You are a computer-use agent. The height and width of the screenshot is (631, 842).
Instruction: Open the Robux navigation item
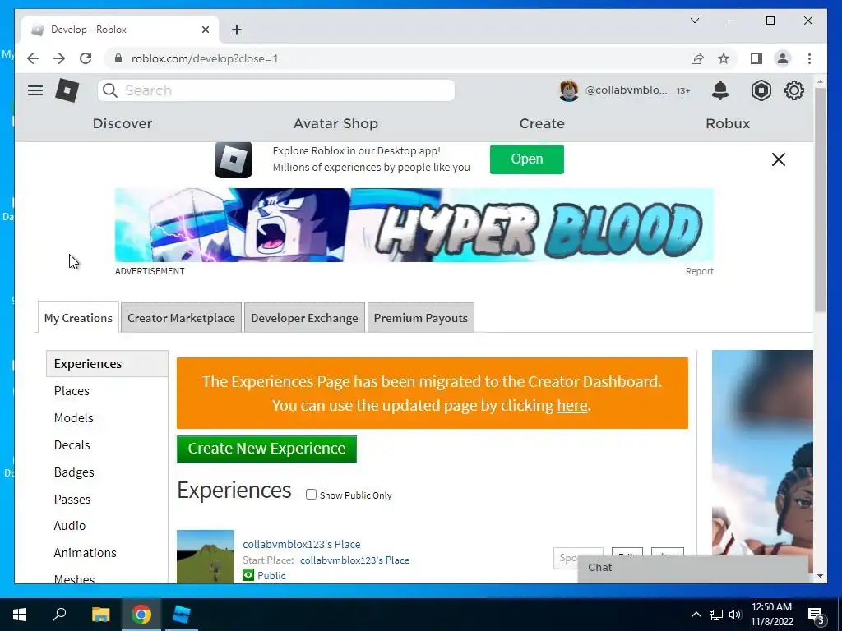(728, 123)
